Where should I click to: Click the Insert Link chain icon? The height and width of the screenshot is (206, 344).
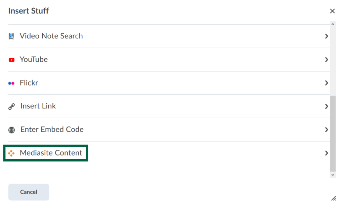point(11,106)
